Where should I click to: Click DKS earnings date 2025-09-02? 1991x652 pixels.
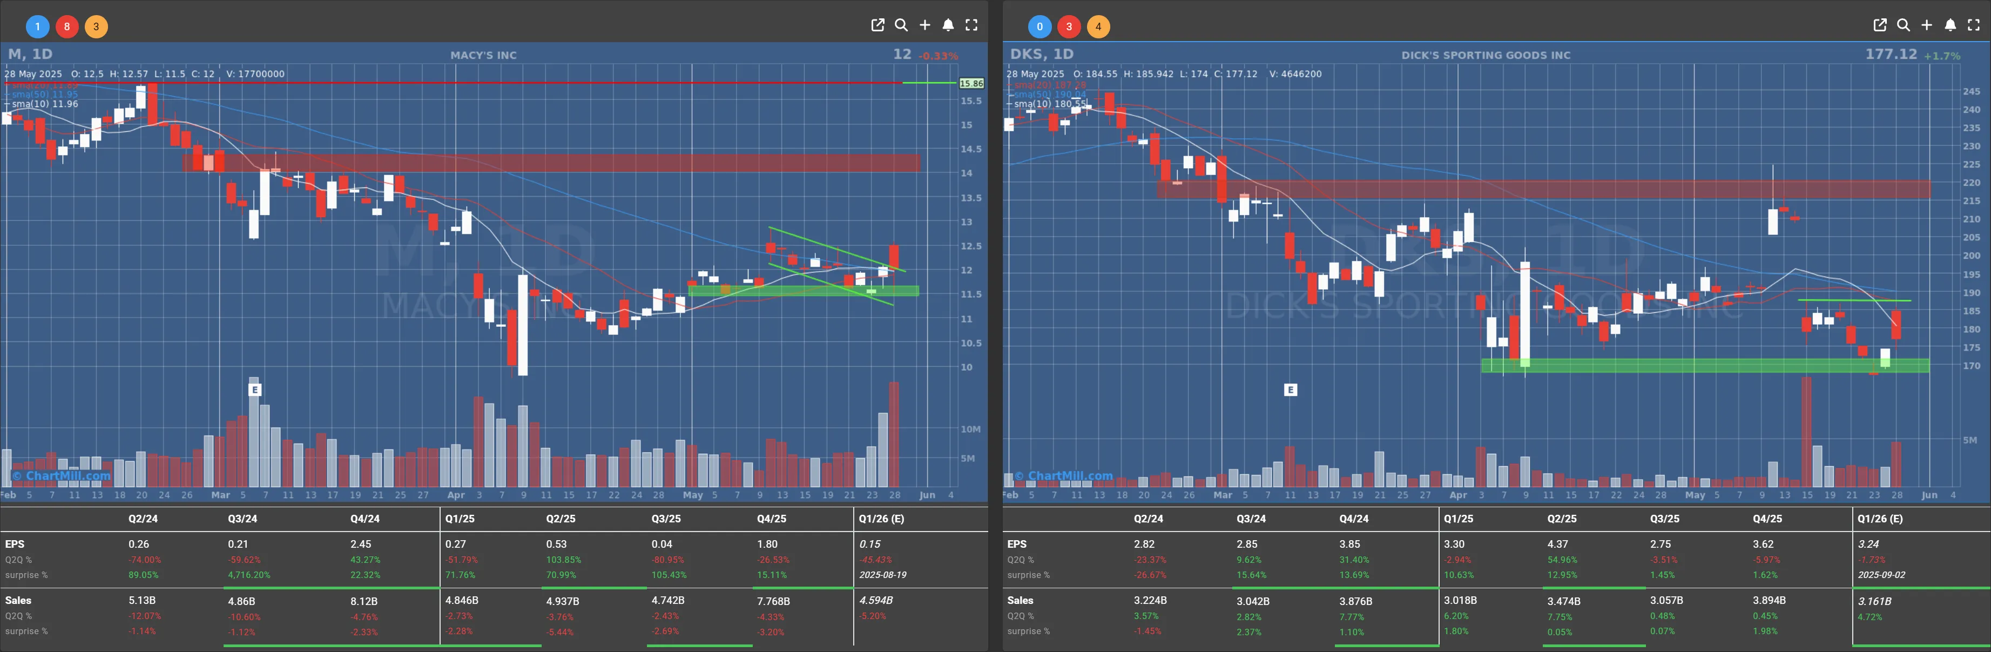[x=1881, y=575]
